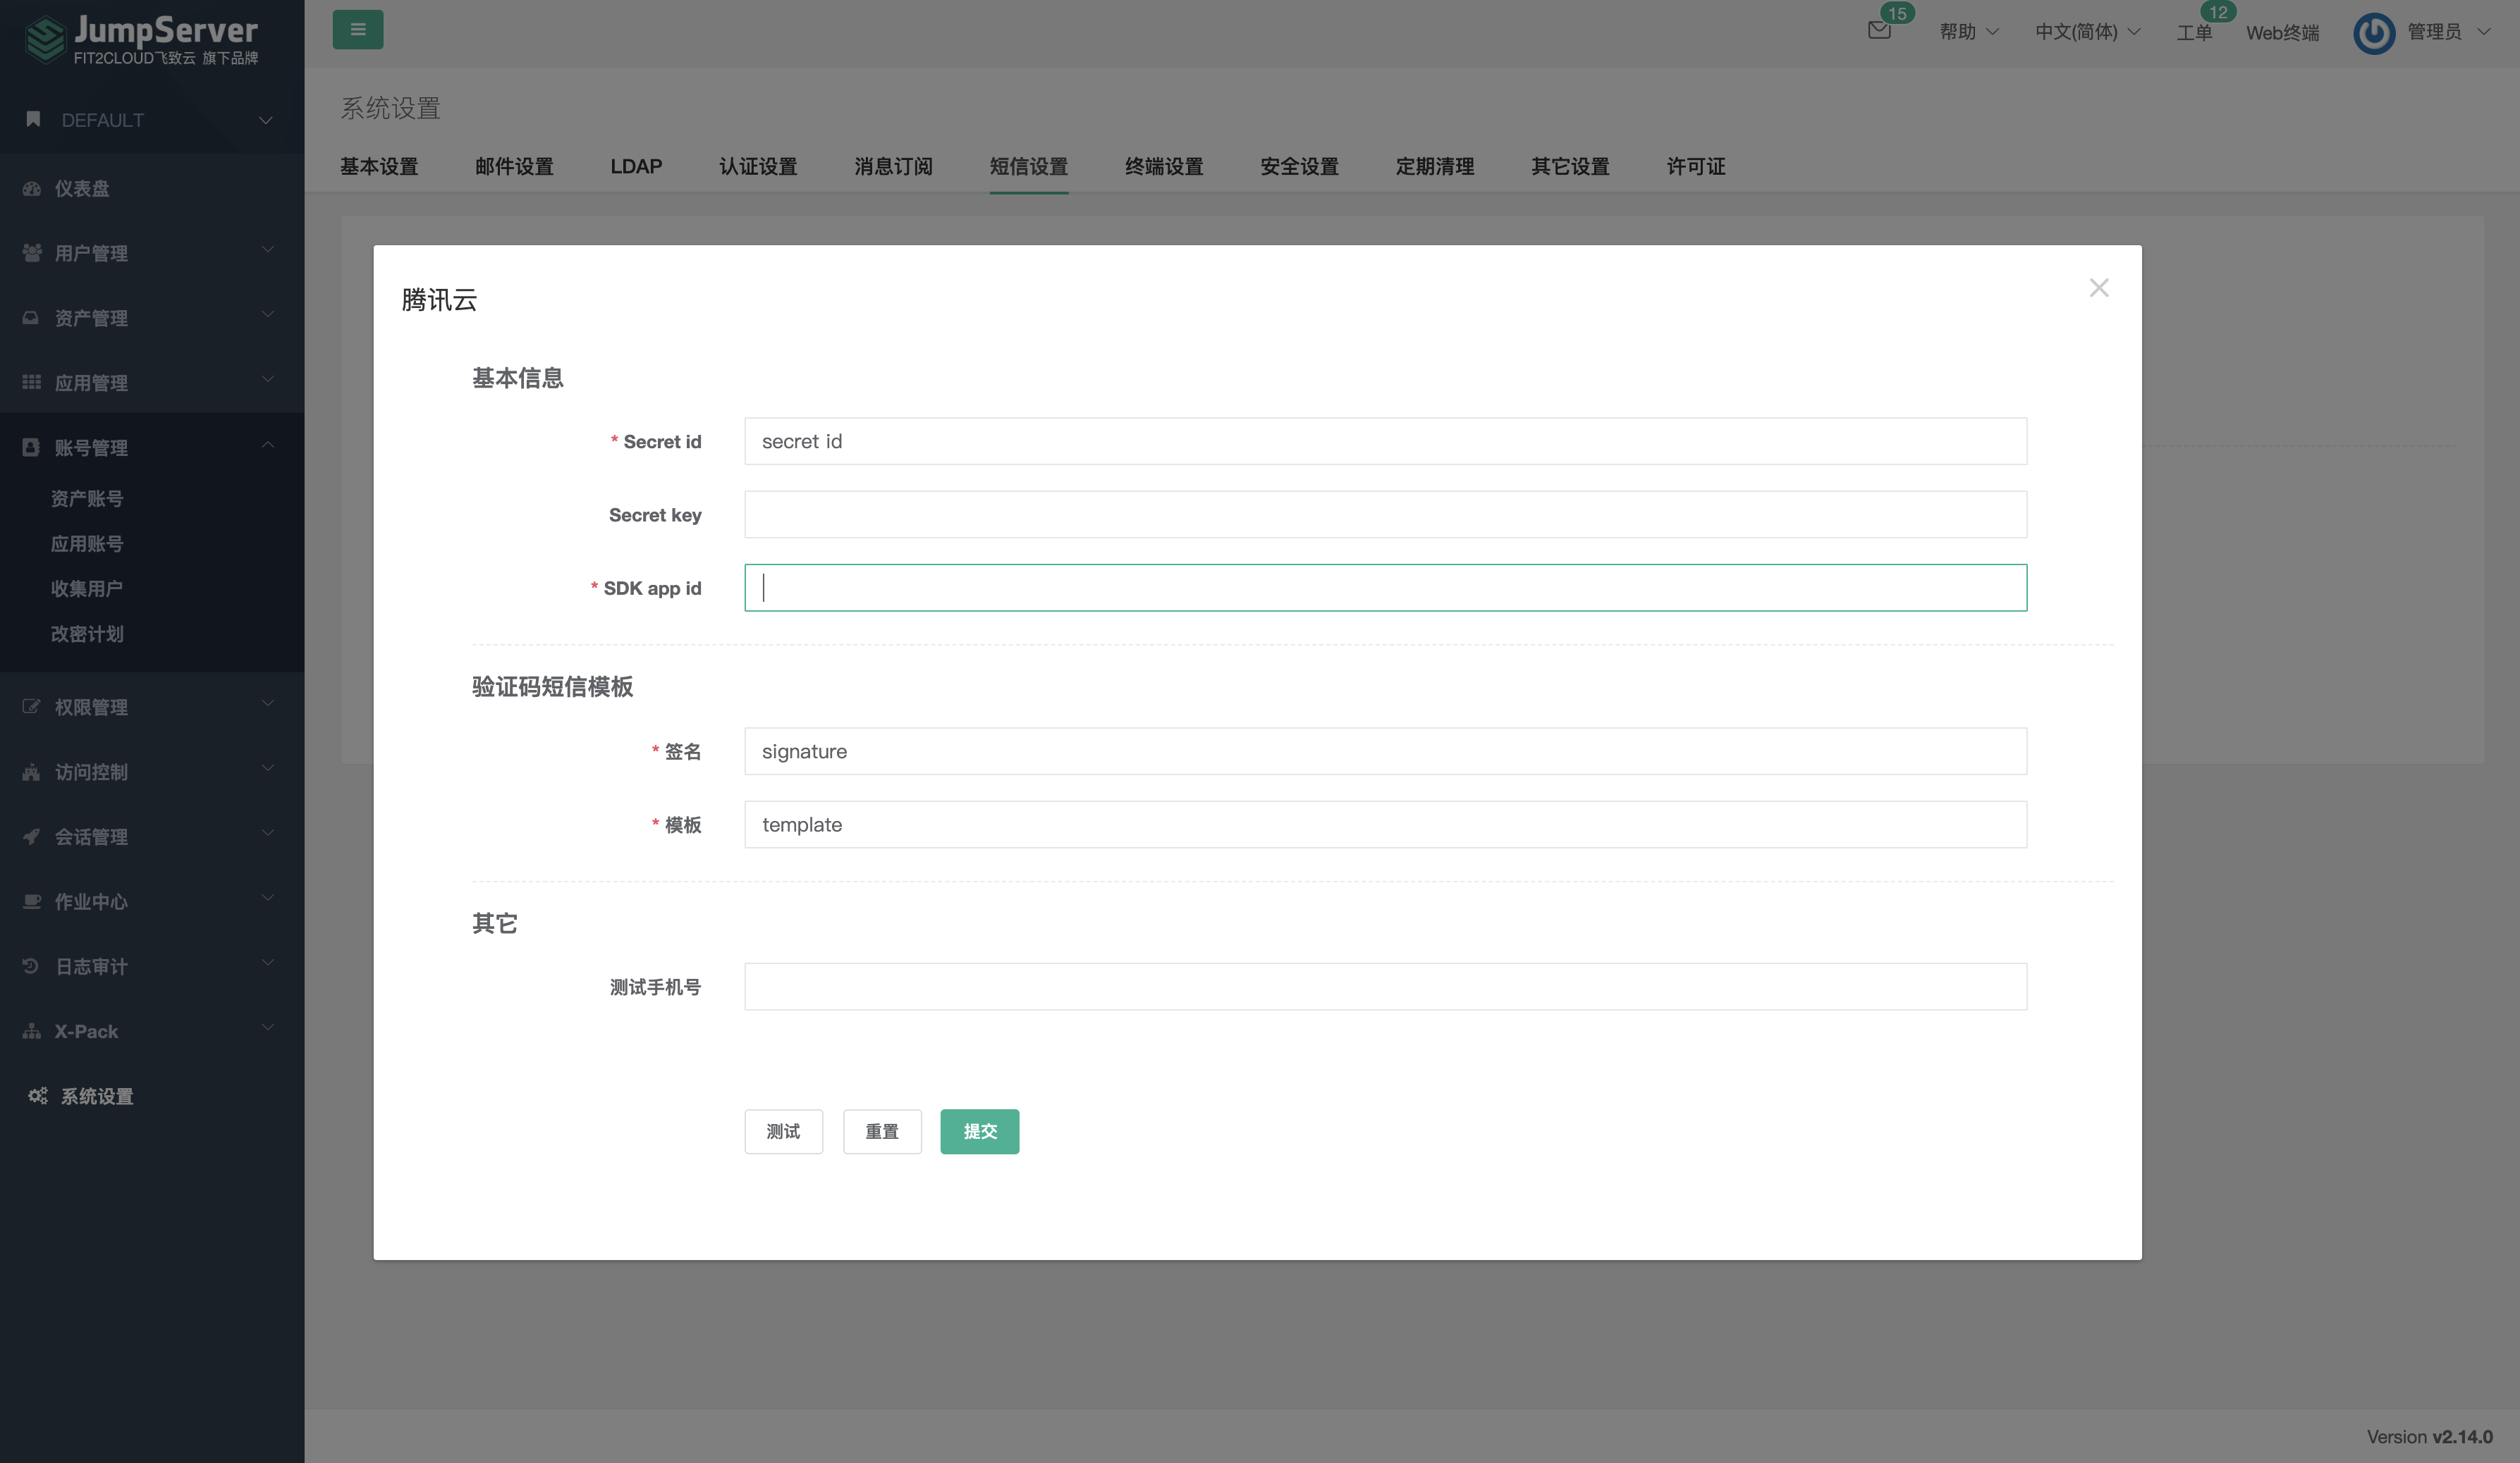This screenshot has width=2520, height=1463.
Task: Switch to the 消息订阅 tab
Action: click(x=893, y=166)
